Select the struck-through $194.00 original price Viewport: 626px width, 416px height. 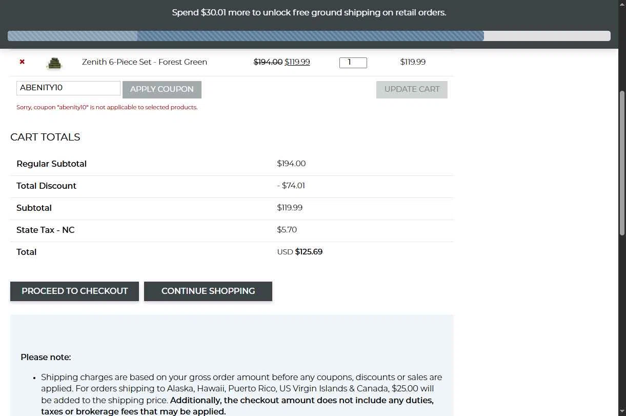tap(268, 62)
